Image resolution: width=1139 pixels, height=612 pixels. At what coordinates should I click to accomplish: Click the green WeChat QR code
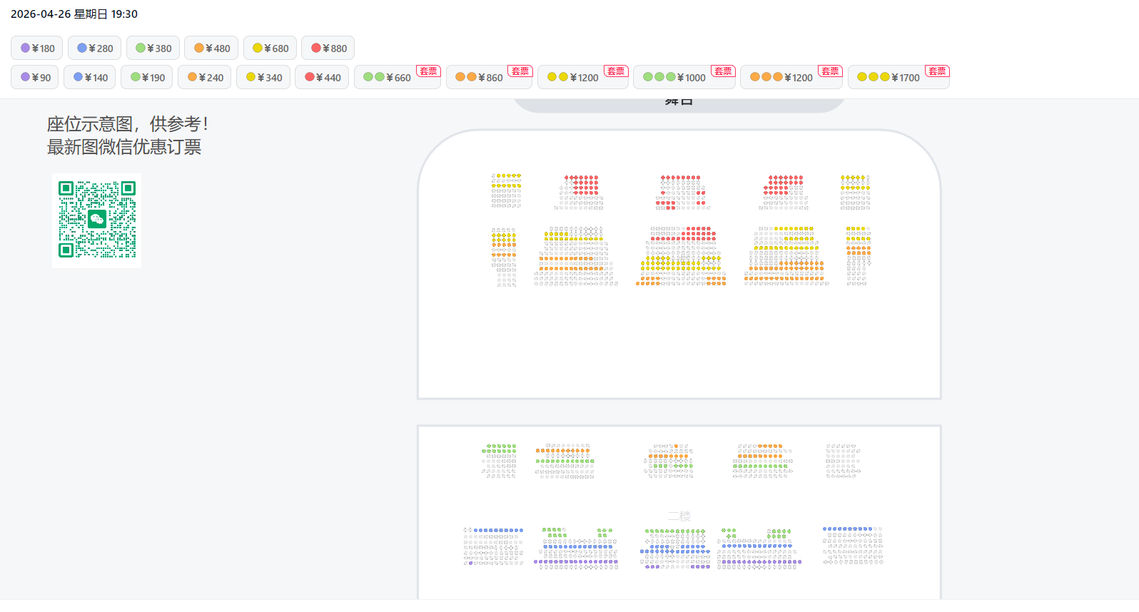(97, 220)
